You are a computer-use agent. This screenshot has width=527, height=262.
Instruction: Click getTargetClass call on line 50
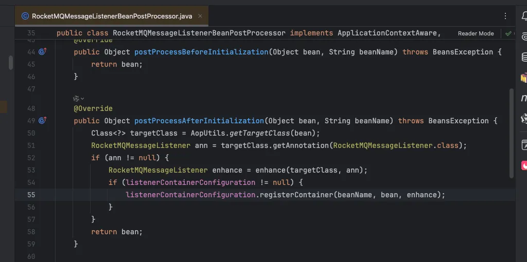(259, 133)
